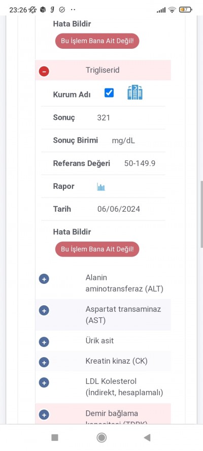Click the hospital building icon
Viewport: 203px width, 451px height.
[x=135, y=92]
